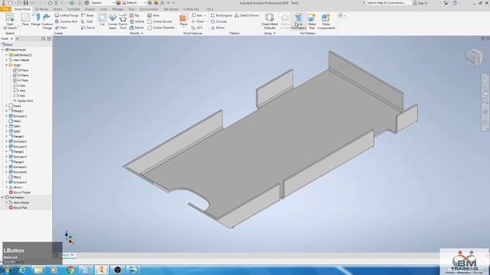Screen dimensions: 490x275
Task: Click the Make Part button
Action: tap(312, 21)
